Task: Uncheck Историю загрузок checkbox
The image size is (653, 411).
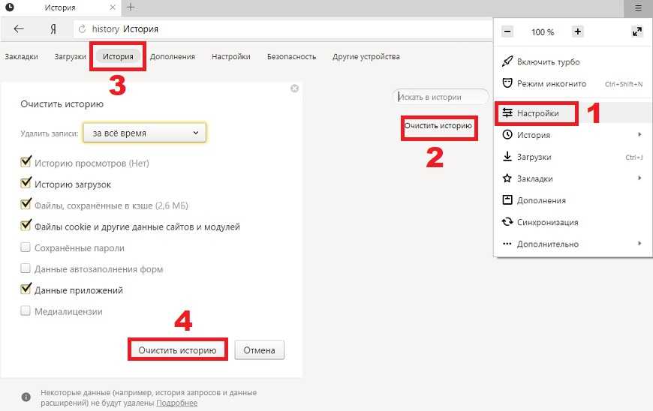Action: 26,184
